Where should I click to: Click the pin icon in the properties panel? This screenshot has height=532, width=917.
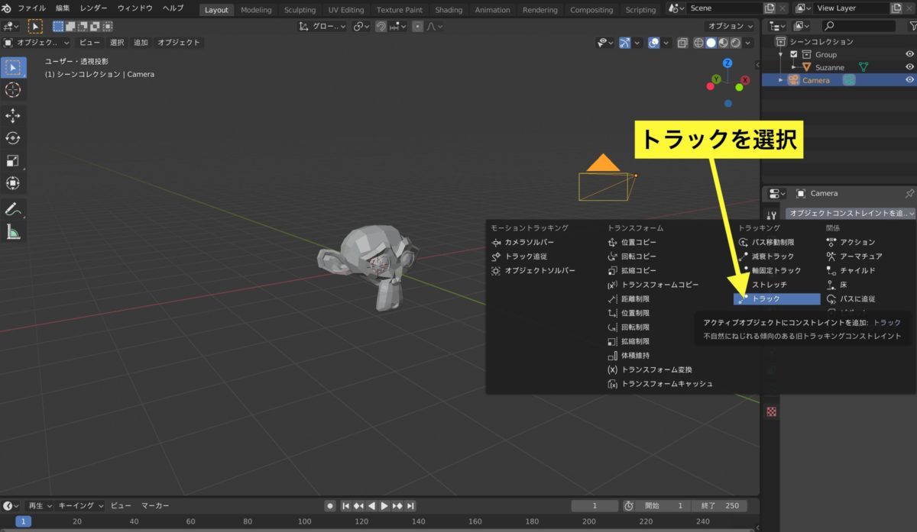click(x=909, y=194)
